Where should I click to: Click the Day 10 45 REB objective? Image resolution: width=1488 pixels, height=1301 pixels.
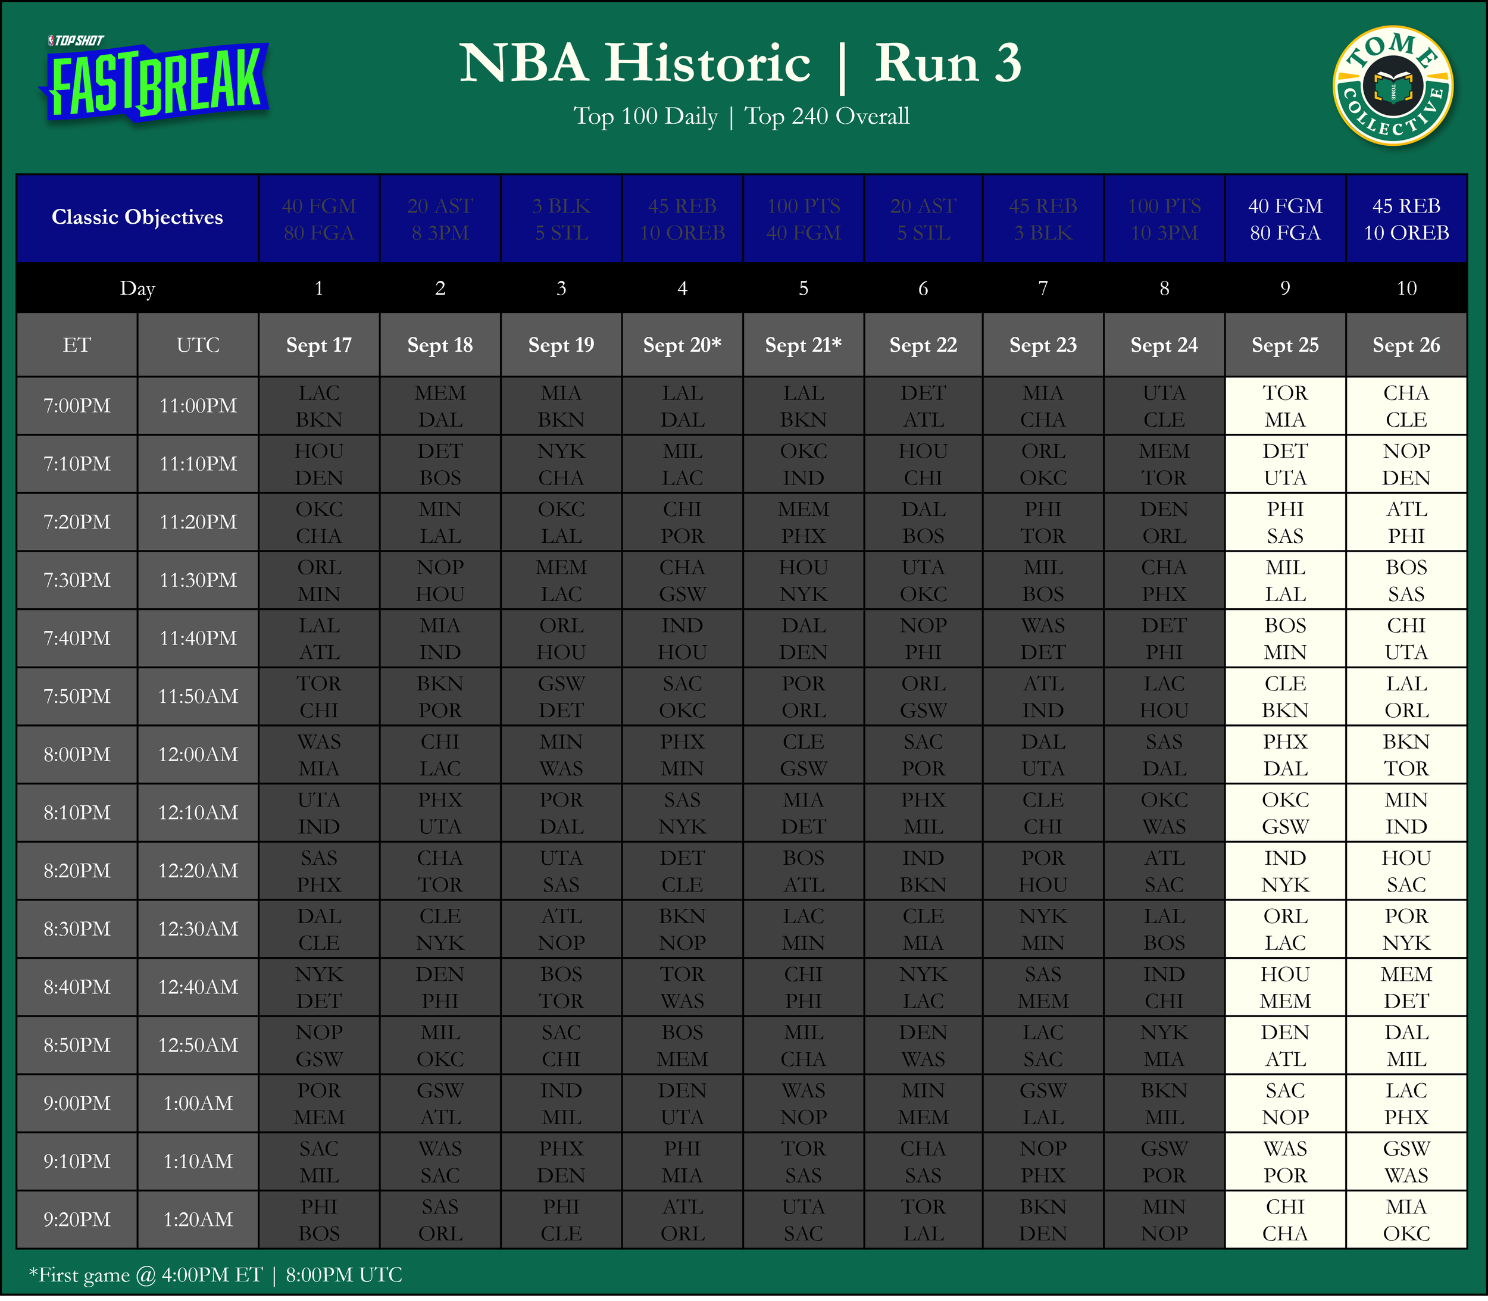[1406, 218]
